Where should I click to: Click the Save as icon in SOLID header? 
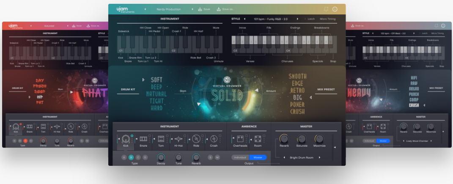coord(219,9)
